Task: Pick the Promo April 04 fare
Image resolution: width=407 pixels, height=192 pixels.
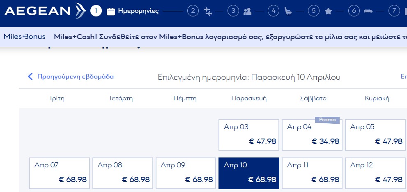Action: [x=312, y=135]
